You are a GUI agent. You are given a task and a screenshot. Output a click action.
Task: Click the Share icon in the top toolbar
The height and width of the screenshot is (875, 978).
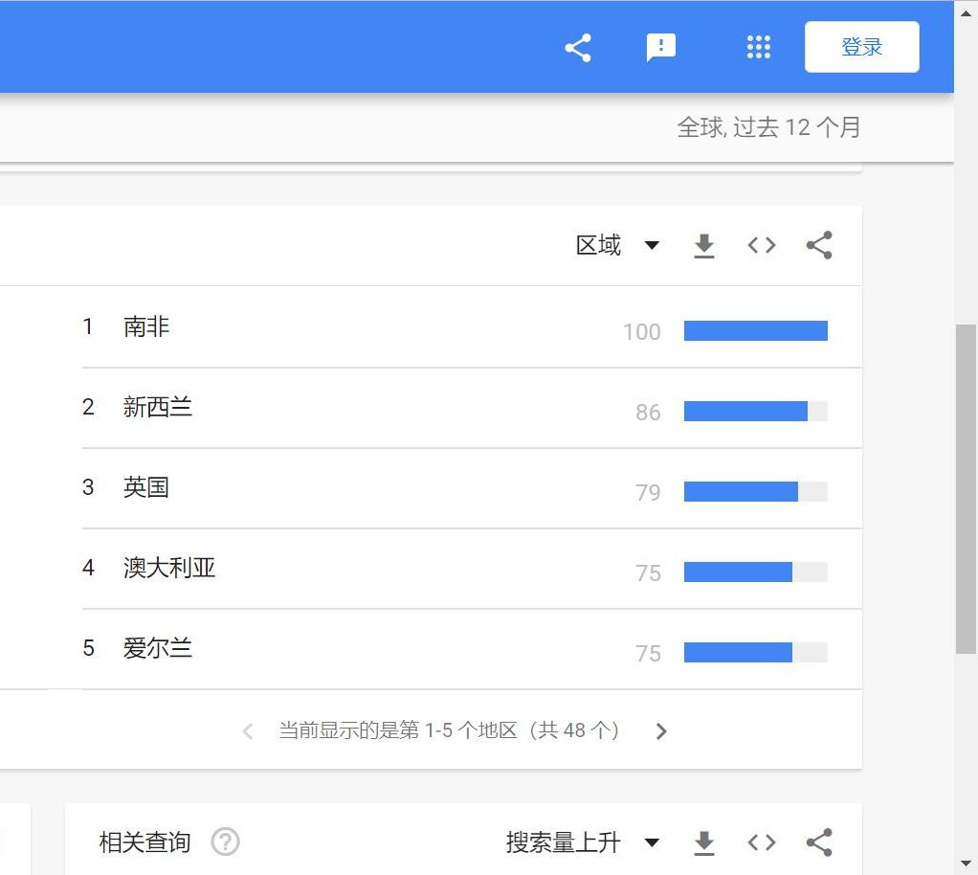click(x=577, y=47)
